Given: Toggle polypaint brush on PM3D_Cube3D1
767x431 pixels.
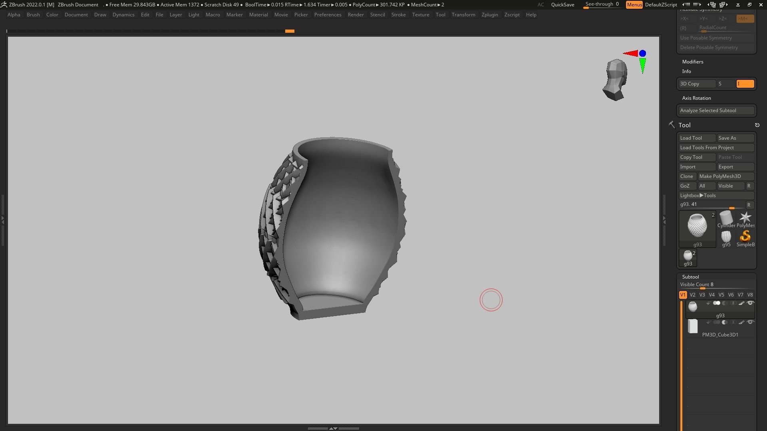Looking at the screenshot, I should [x=741, y=322].
